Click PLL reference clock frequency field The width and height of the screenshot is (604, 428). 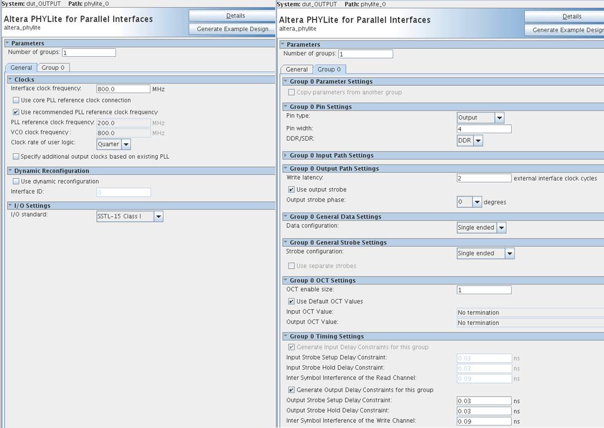124,123
